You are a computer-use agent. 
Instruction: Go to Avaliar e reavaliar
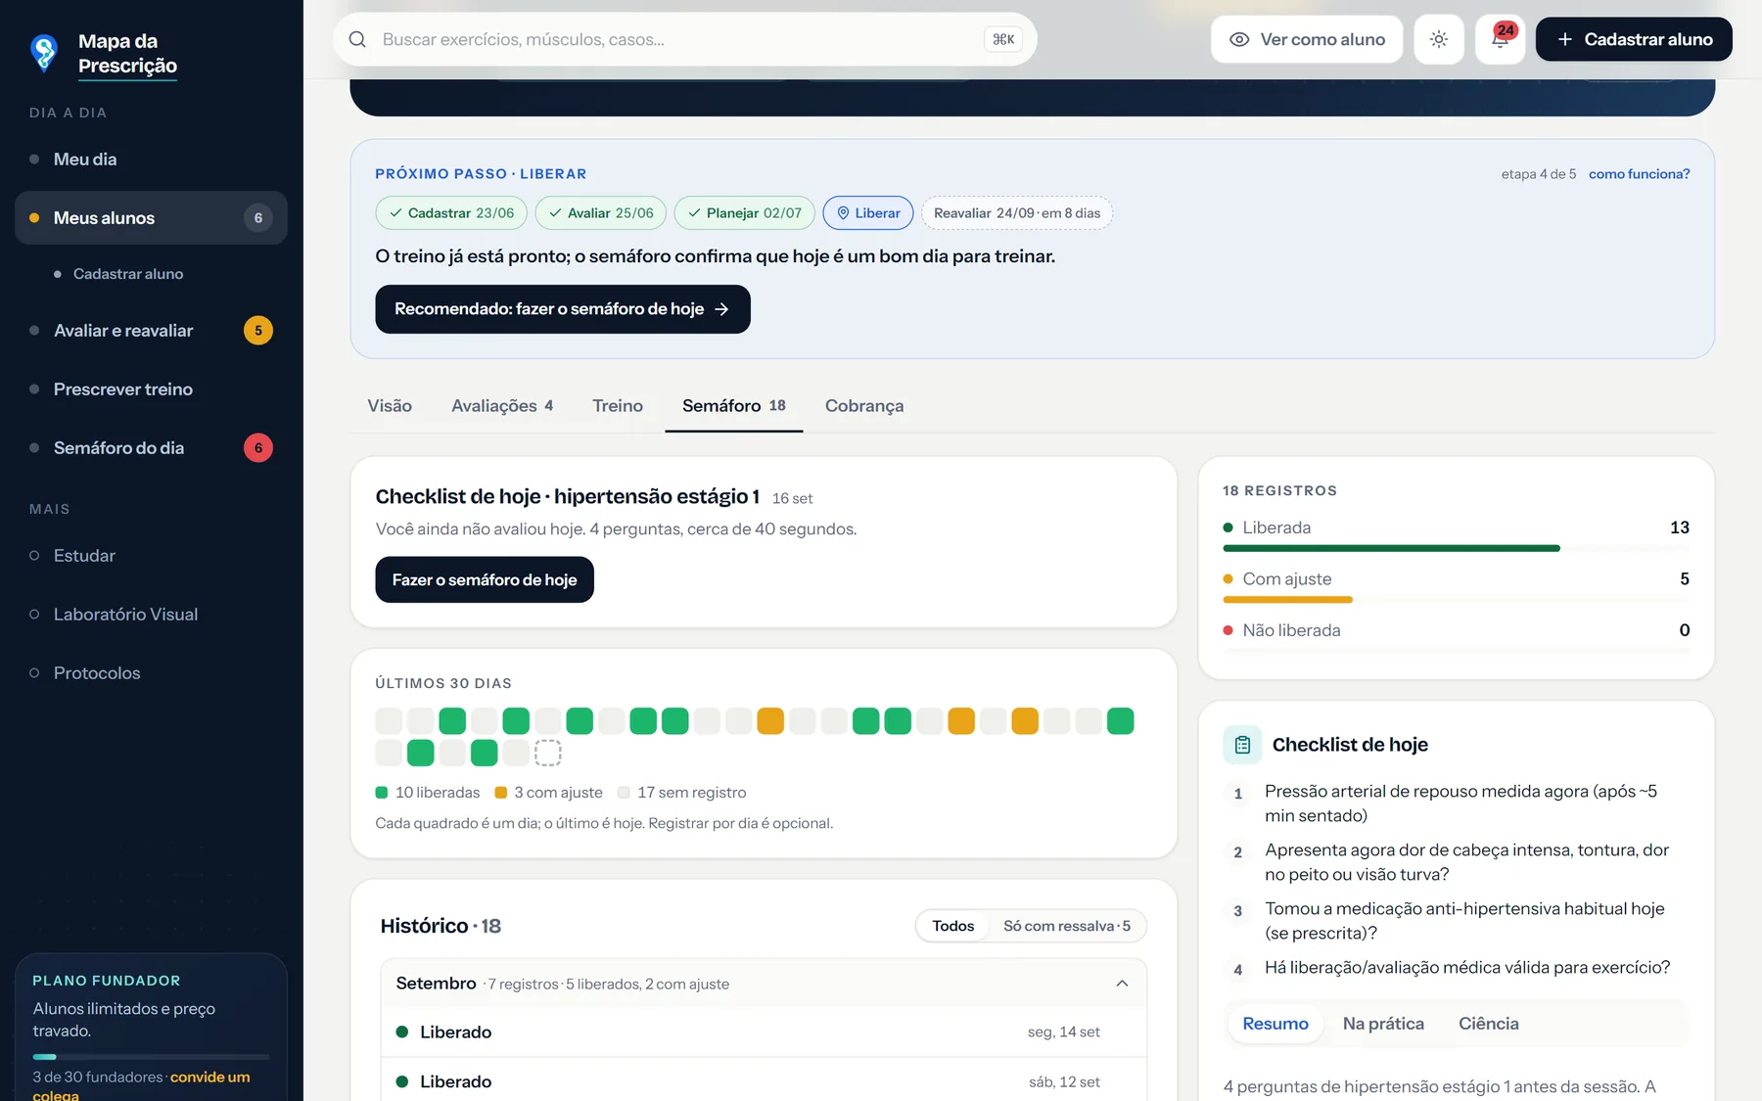coord(151,331)
